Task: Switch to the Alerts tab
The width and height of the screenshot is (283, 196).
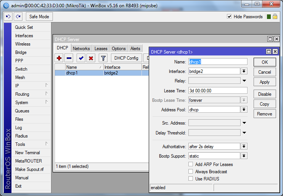Action: click(135, 49)
